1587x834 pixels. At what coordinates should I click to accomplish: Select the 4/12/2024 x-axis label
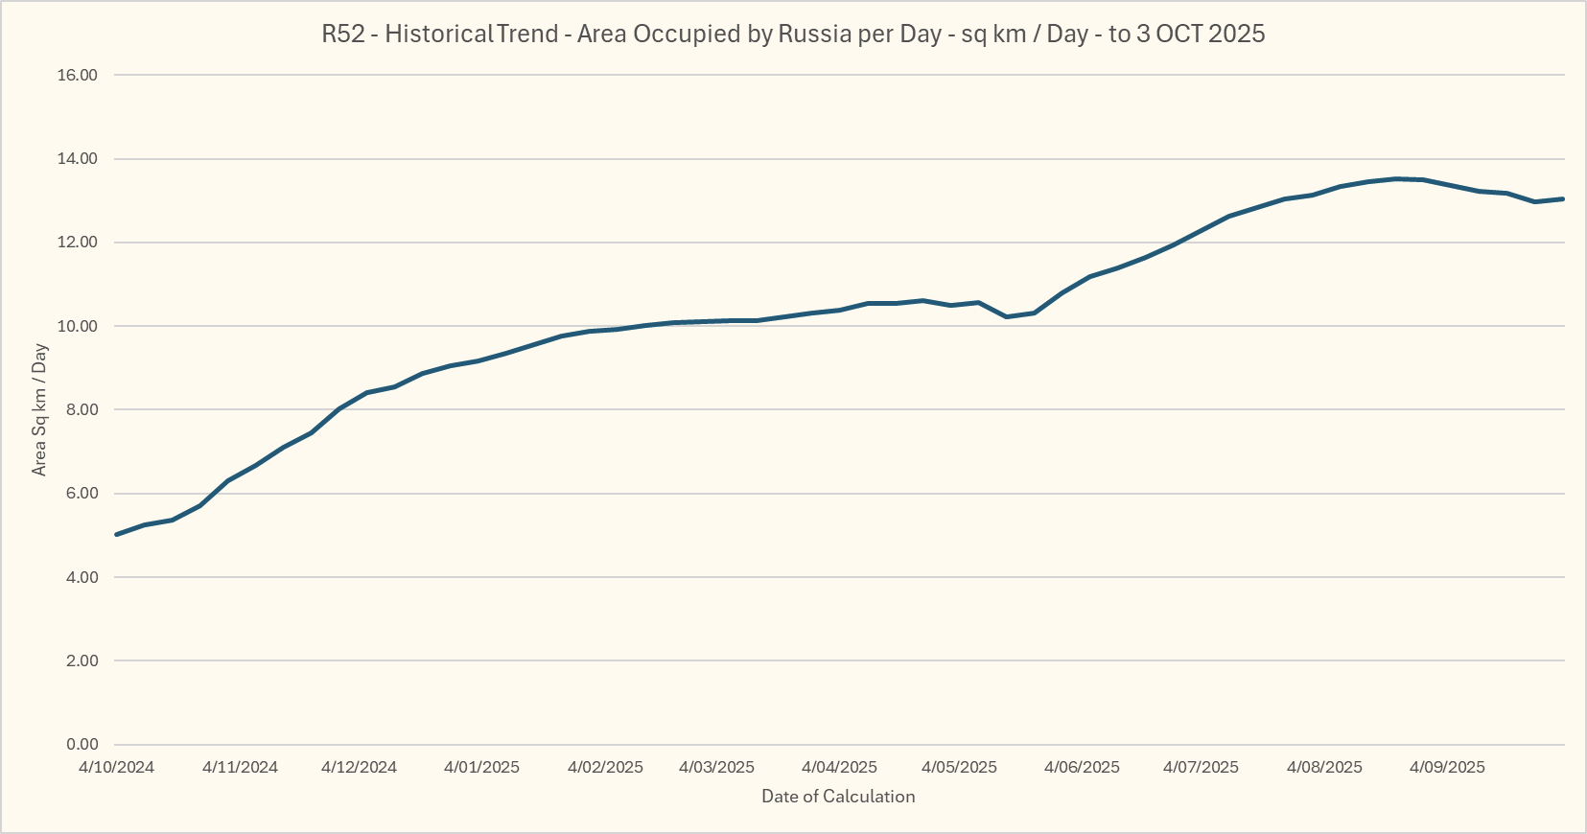359,768
